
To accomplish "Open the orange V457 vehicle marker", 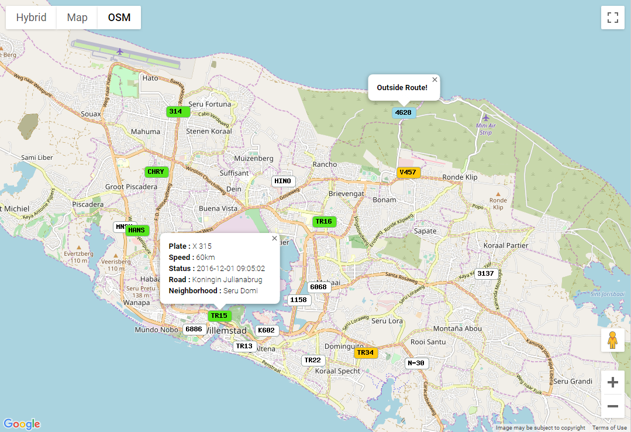I will click(x=408, y=172).
